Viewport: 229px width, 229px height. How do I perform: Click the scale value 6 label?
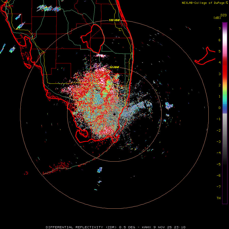tap(220, 40)
